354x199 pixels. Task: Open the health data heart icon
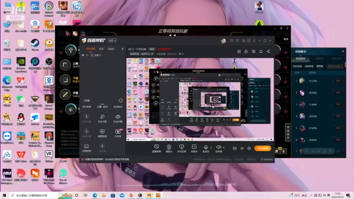[x=102, y=133]
